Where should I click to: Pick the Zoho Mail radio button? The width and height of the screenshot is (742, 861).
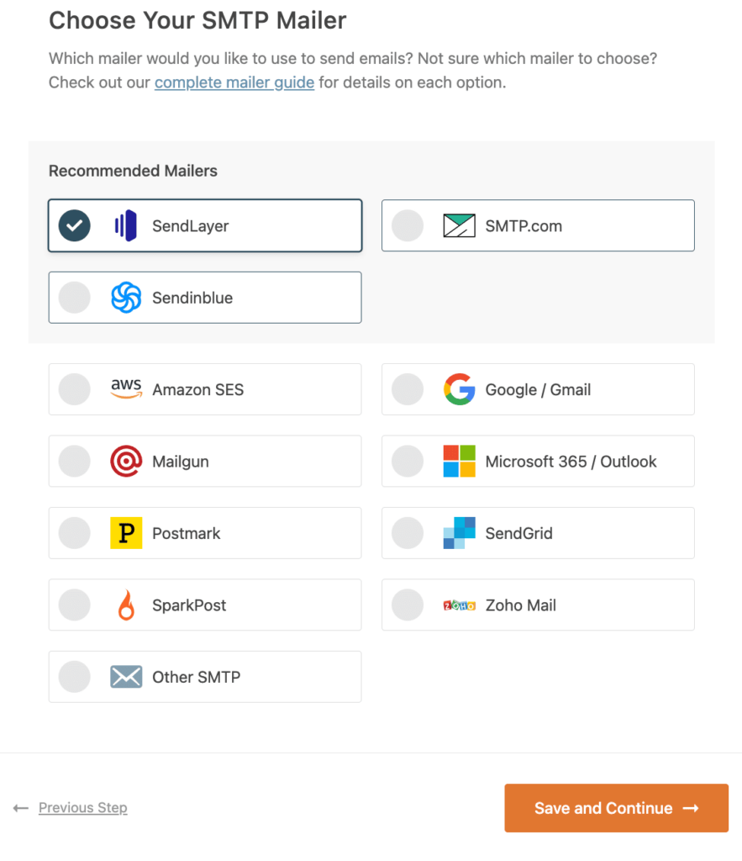tap(408, 605)
